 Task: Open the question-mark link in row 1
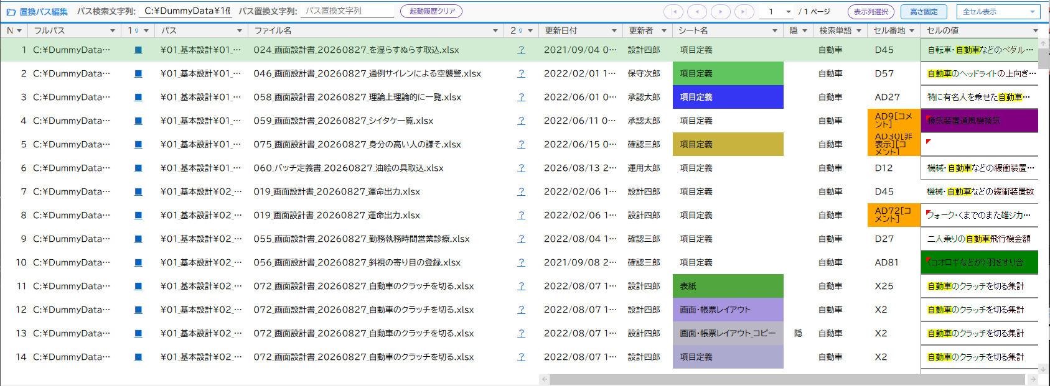point(521,50)
